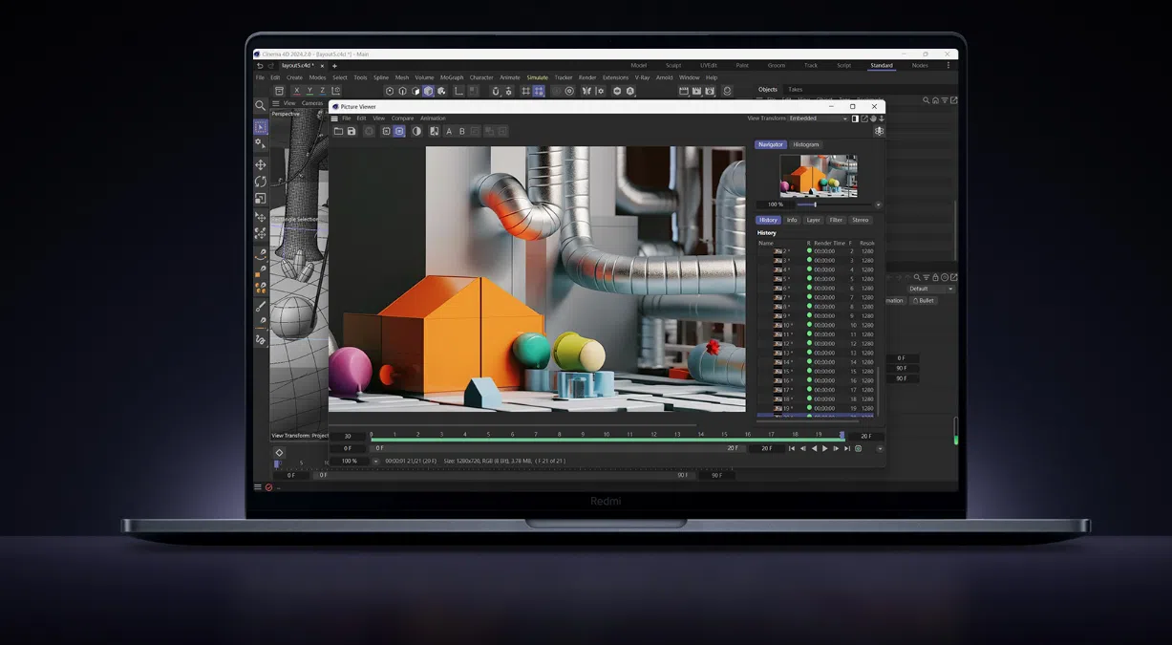Open the Picture Viewer hamburger menu
1172x645 pixels.
pyautogui.click(x=334, y=118)
